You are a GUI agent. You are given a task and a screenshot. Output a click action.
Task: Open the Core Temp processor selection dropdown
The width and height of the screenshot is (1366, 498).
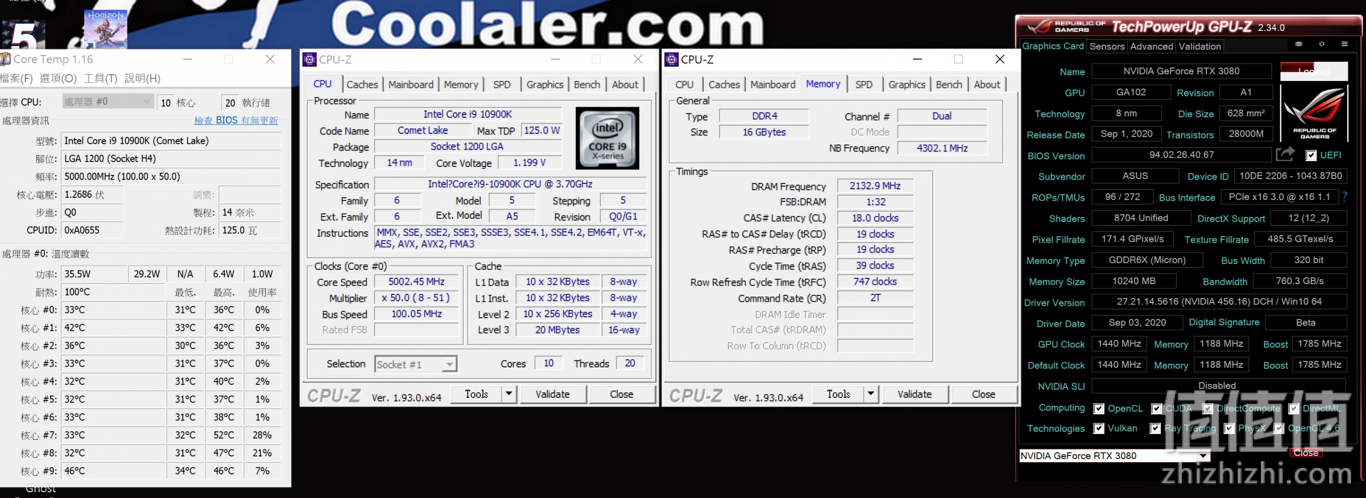point(108,101)
